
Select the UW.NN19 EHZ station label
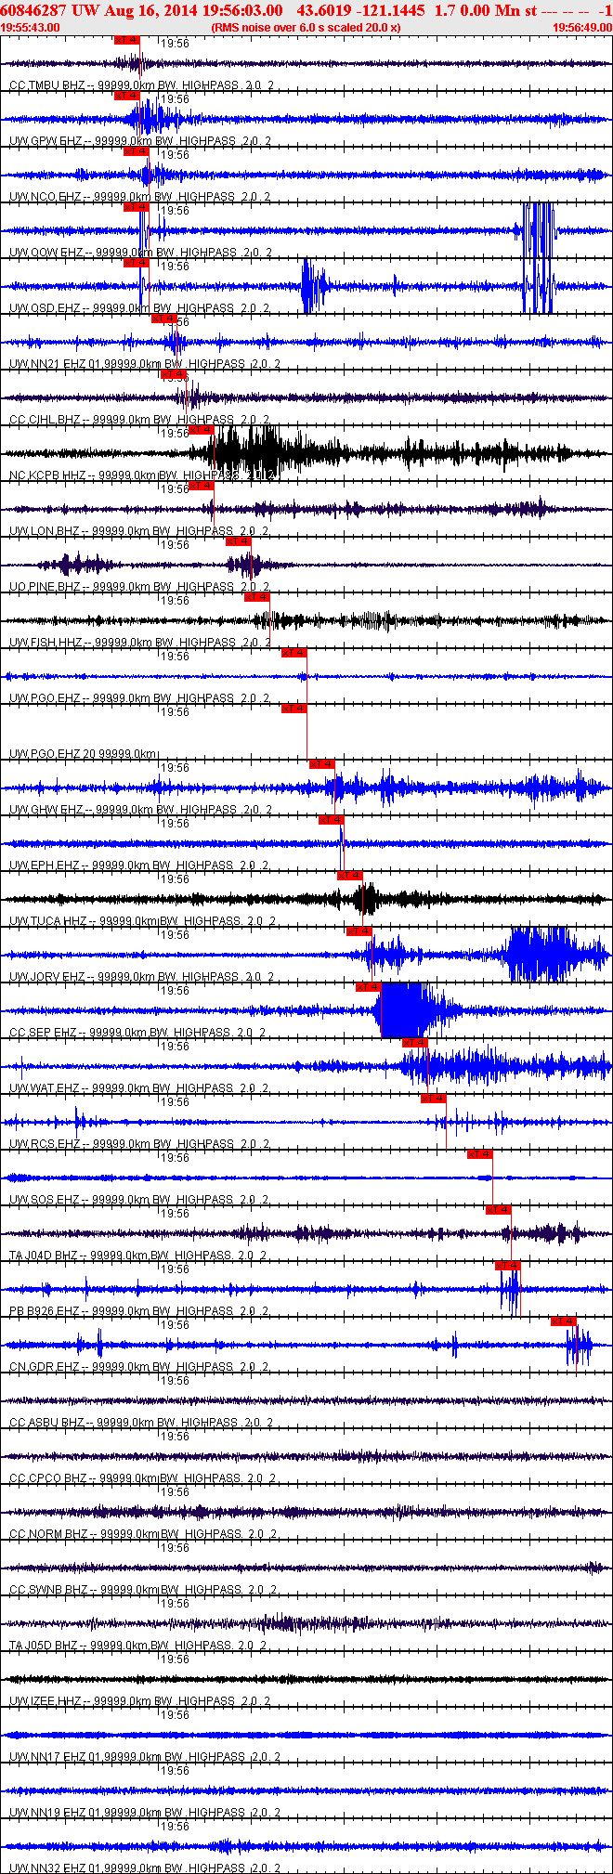coord(144,1813)
